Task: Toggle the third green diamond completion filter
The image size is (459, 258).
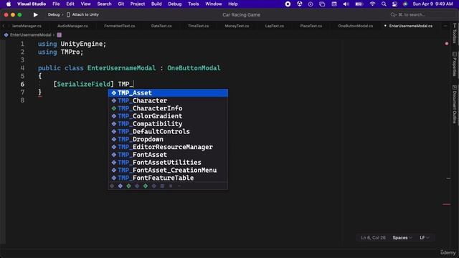Action: (x=128, y=186)
